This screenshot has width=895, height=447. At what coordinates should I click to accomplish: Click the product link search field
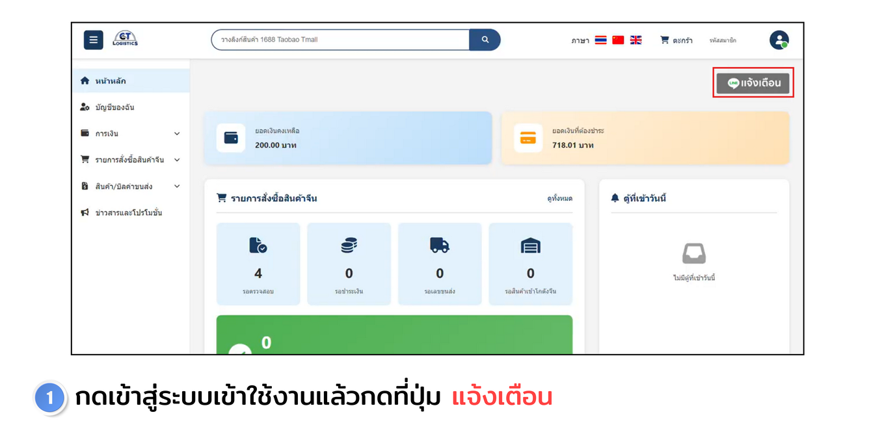coord(340,40)
